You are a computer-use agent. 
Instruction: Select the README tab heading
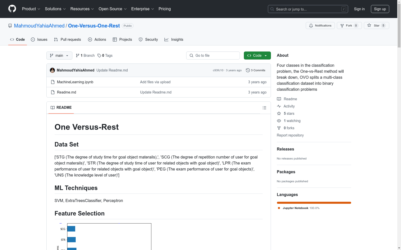point(61,107)
